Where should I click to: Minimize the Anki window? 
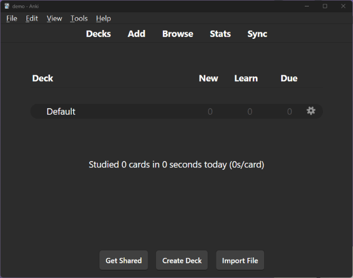coord(307,6)
